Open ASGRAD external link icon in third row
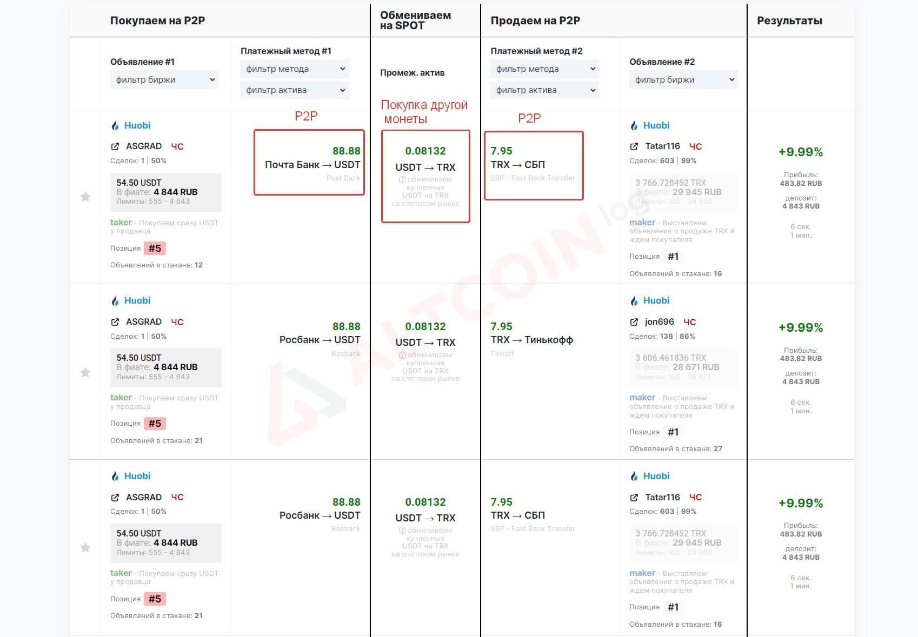The image size is (918, 637). 115,498
